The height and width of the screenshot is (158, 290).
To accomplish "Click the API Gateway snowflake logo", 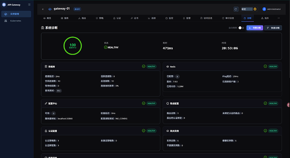I will 4,5.
